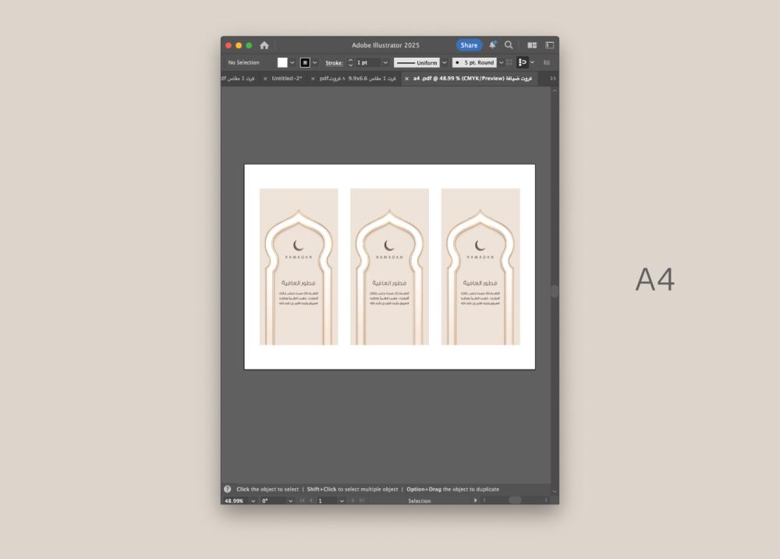
Task: Switch to the Untitled-2* tab
Action: click(287, 79)
